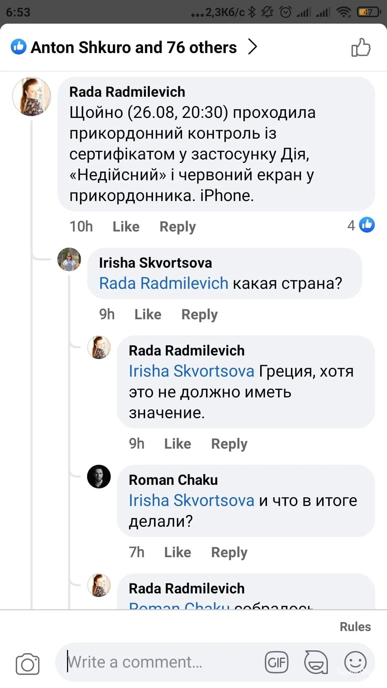Tap the blue 'Rada Radmilevich' mention link
This screenshot has height=688, width=387.
tap(163, 283)
